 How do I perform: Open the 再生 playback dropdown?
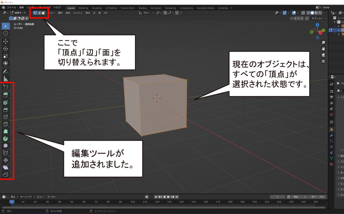coord(14,197)
